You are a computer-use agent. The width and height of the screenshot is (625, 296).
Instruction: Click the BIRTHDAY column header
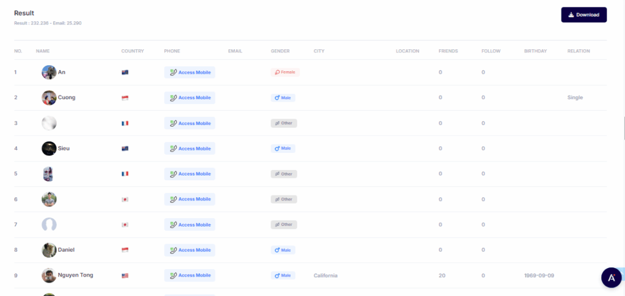[535, 51]
